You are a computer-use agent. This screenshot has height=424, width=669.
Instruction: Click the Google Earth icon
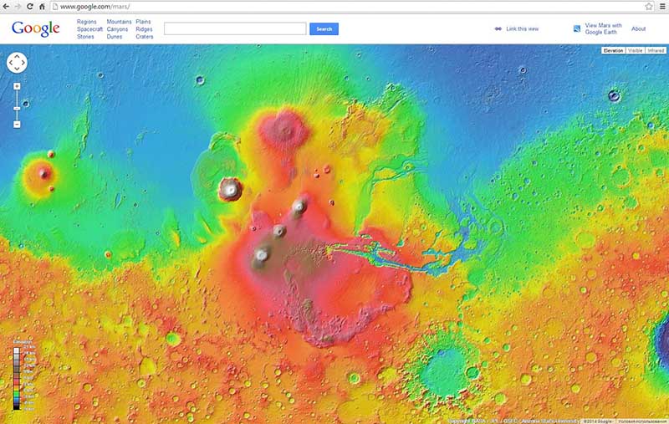point(577,28)
